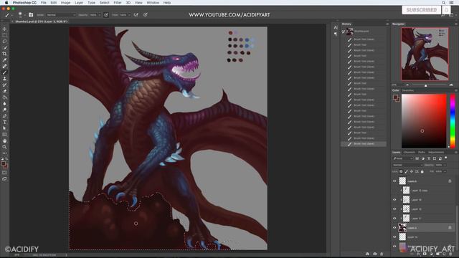
Task: Open the layer filter Kind dropdown
Action: tap(403, 158)
